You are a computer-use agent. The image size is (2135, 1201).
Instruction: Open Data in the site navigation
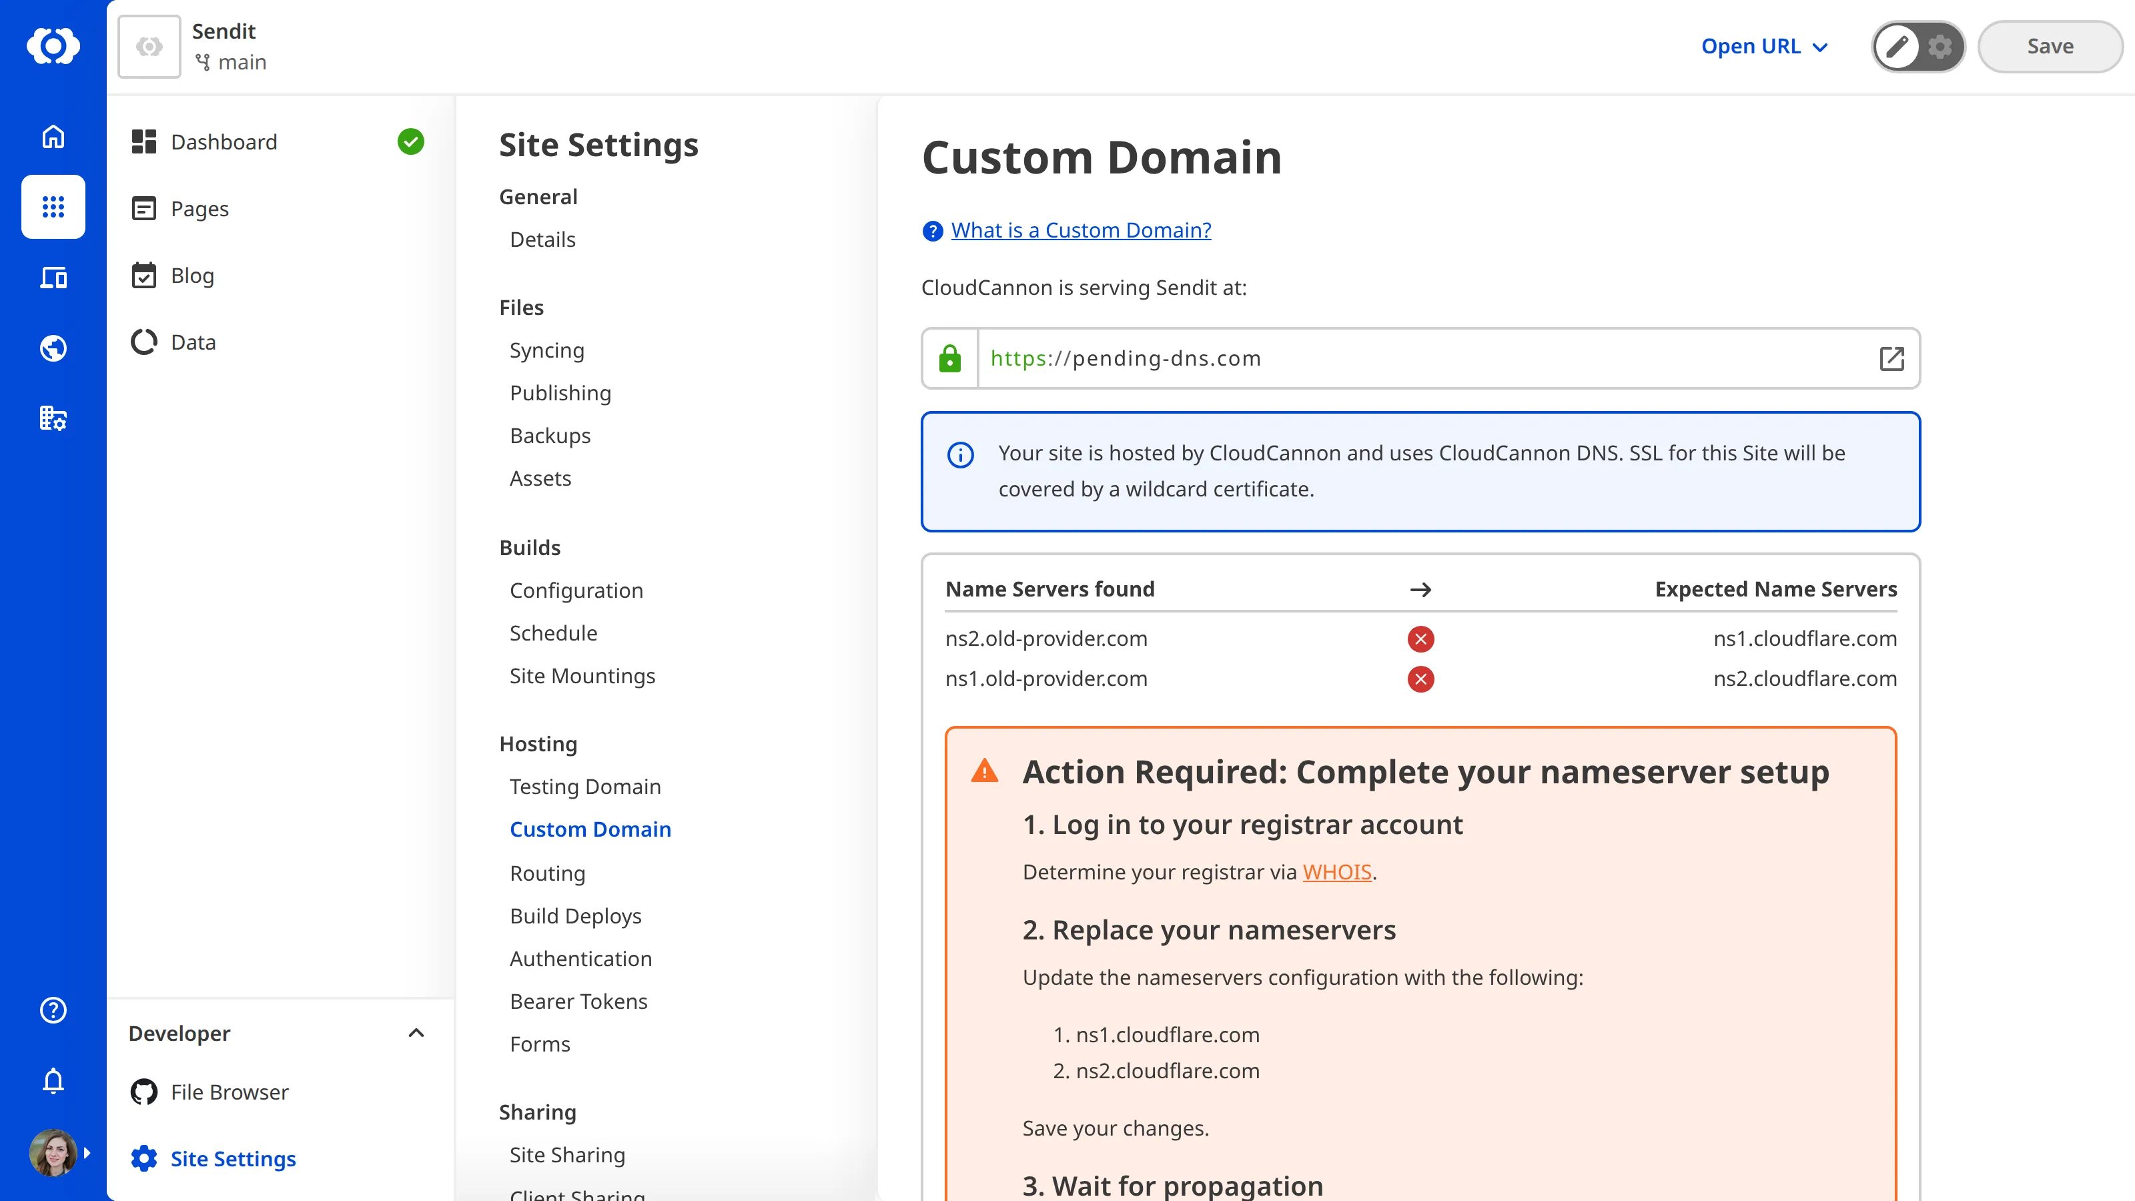coord(193,342)
